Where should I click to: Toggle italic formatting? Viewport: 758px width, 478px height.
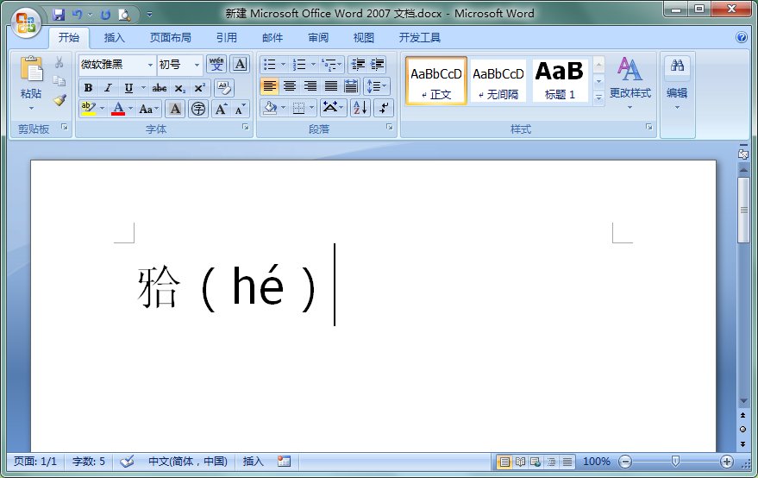109,88
